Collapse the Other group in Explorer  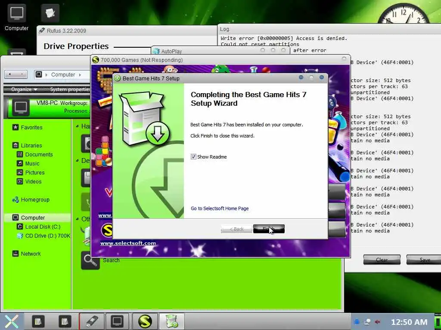tap(77, 219)
